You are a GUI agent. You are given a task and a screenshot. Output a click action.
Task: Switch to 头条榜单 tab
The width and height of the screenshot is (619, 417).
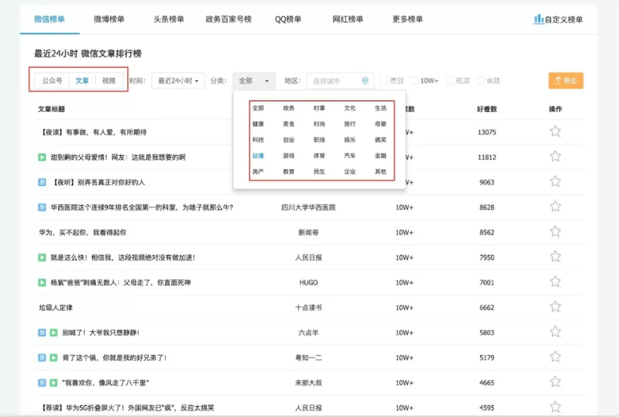coord(169,19)
